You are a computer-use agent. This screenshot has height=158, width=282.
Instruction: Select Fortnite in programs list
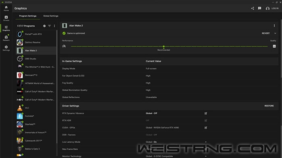36,116
